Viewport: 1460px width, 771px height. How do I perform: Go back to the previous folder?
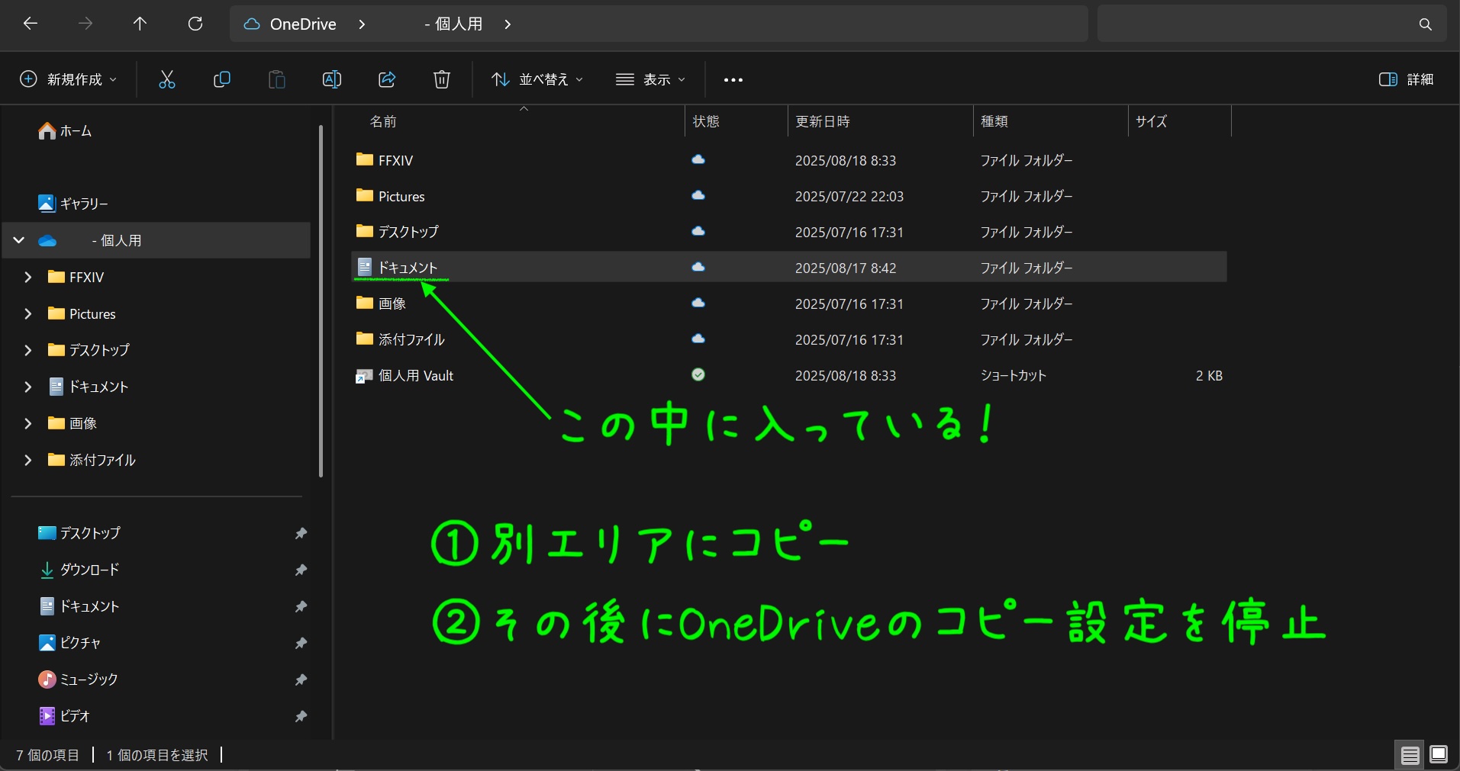coord(31,24)
